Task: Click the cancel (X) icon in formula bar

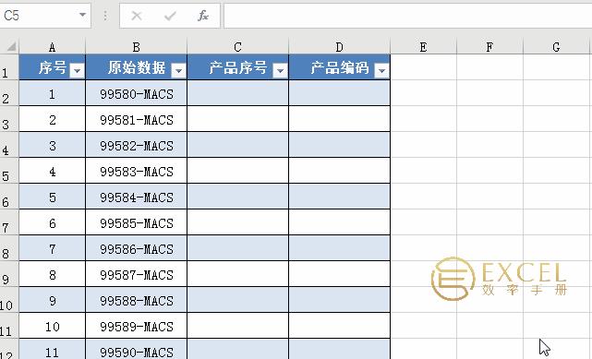Action: [137, 16]
